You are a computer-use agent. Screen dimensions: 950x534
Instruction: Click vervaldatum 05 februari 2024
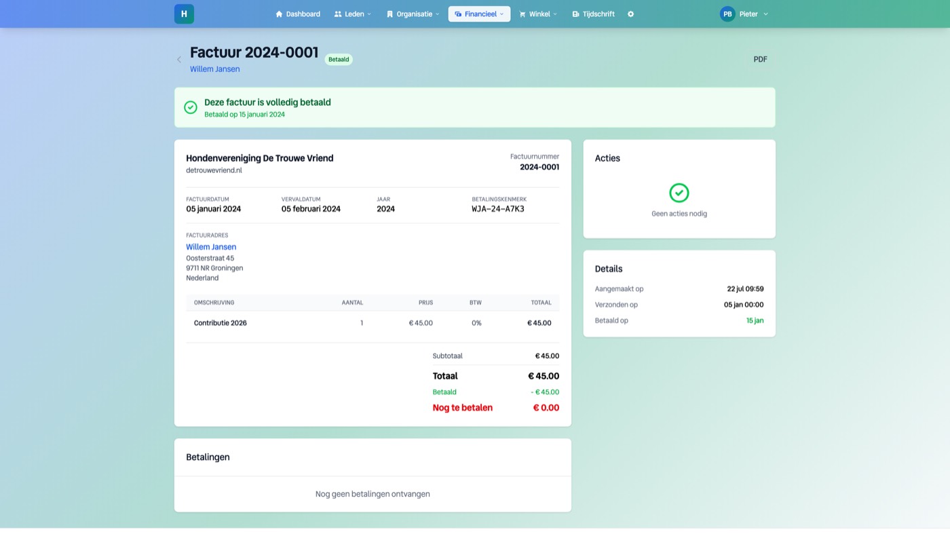point(311,209)
